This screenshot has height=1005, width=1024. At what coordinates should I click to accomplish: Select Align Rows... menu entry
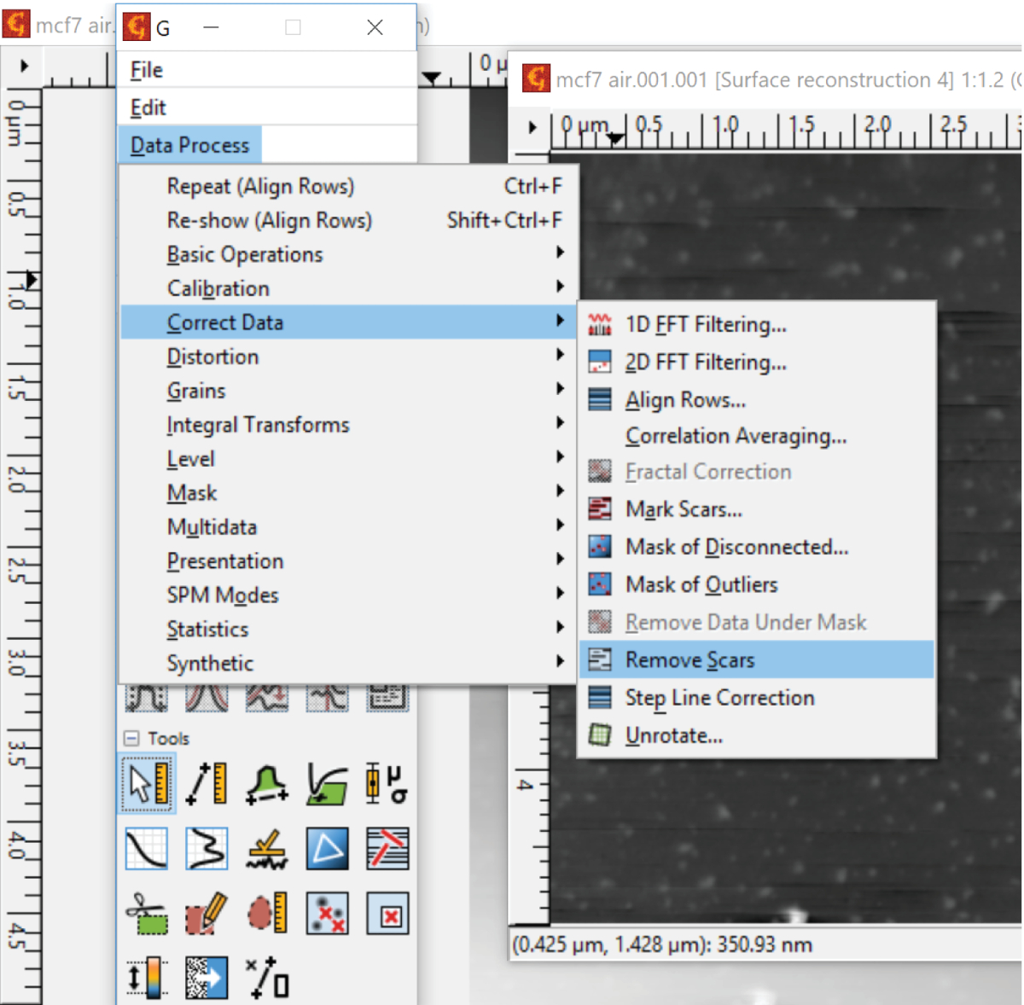(685, 400)
